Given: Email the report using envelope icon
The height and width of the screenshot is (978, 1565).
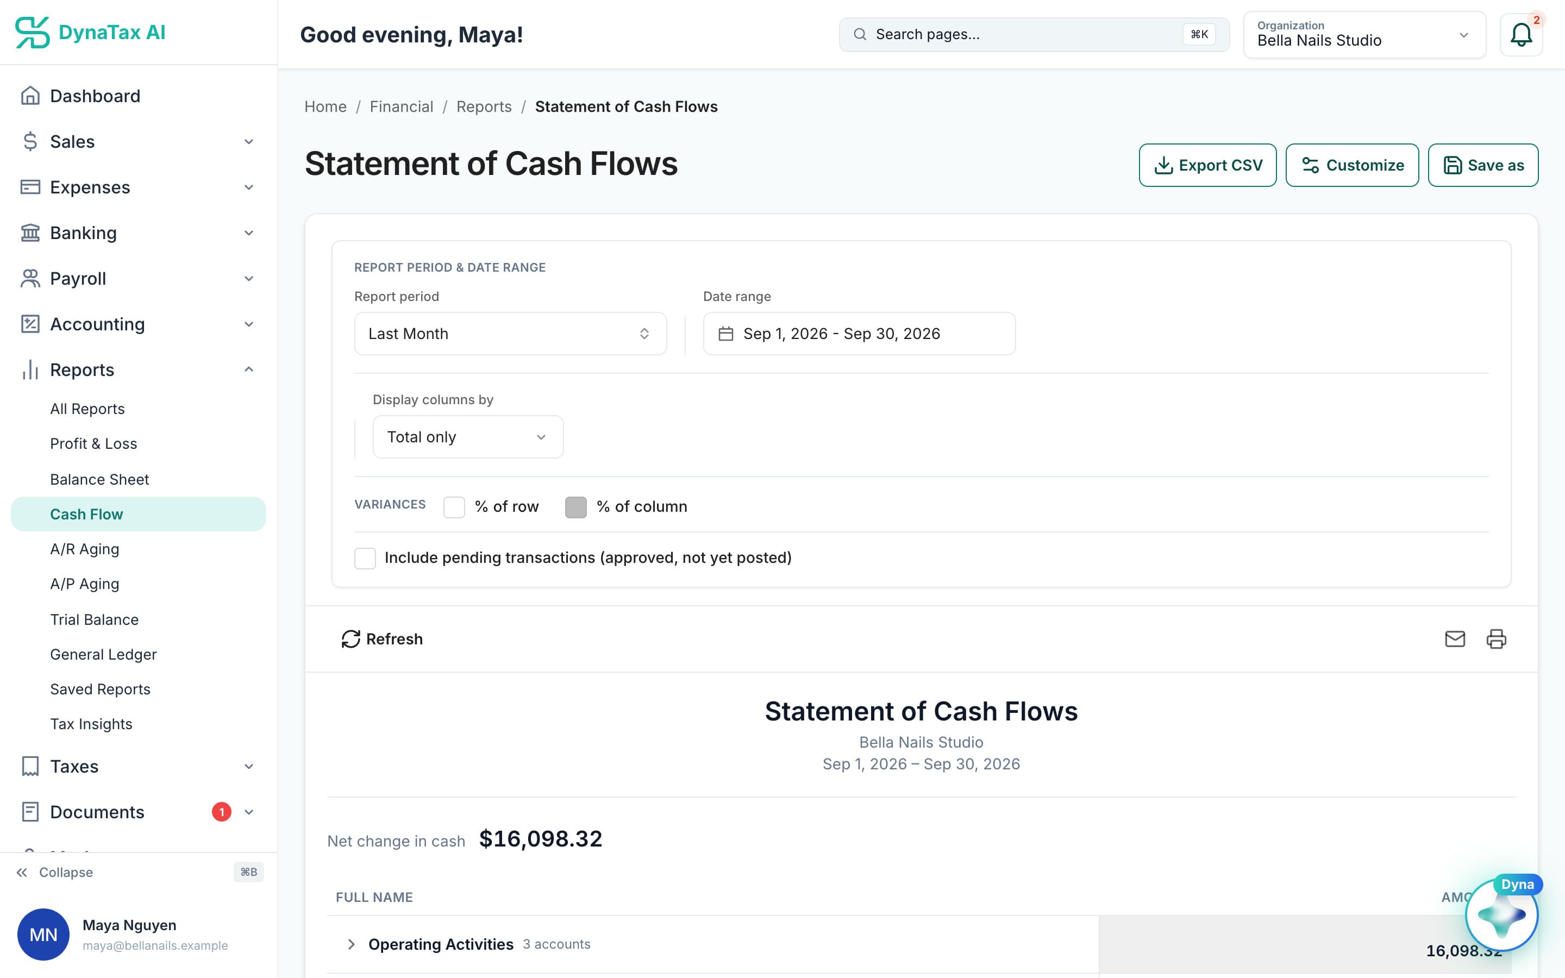Looking at the screenshot, I should 1455,639.
